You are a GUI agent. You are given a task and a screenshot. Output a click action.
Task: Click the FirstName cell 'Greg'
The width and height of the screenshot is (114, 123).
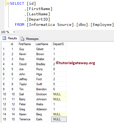(x=26, y=109)
